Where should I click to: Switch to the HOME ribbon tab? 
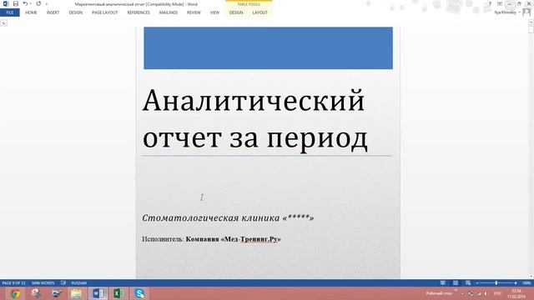tap(31, 12)
